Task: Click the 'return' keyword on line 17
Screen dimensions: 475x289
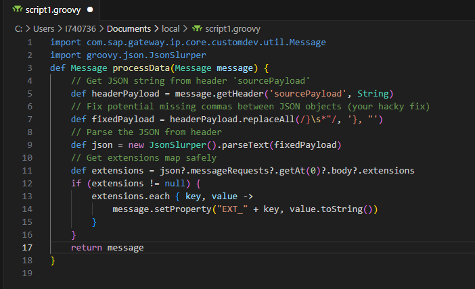Action: click(x=87, y=248)
